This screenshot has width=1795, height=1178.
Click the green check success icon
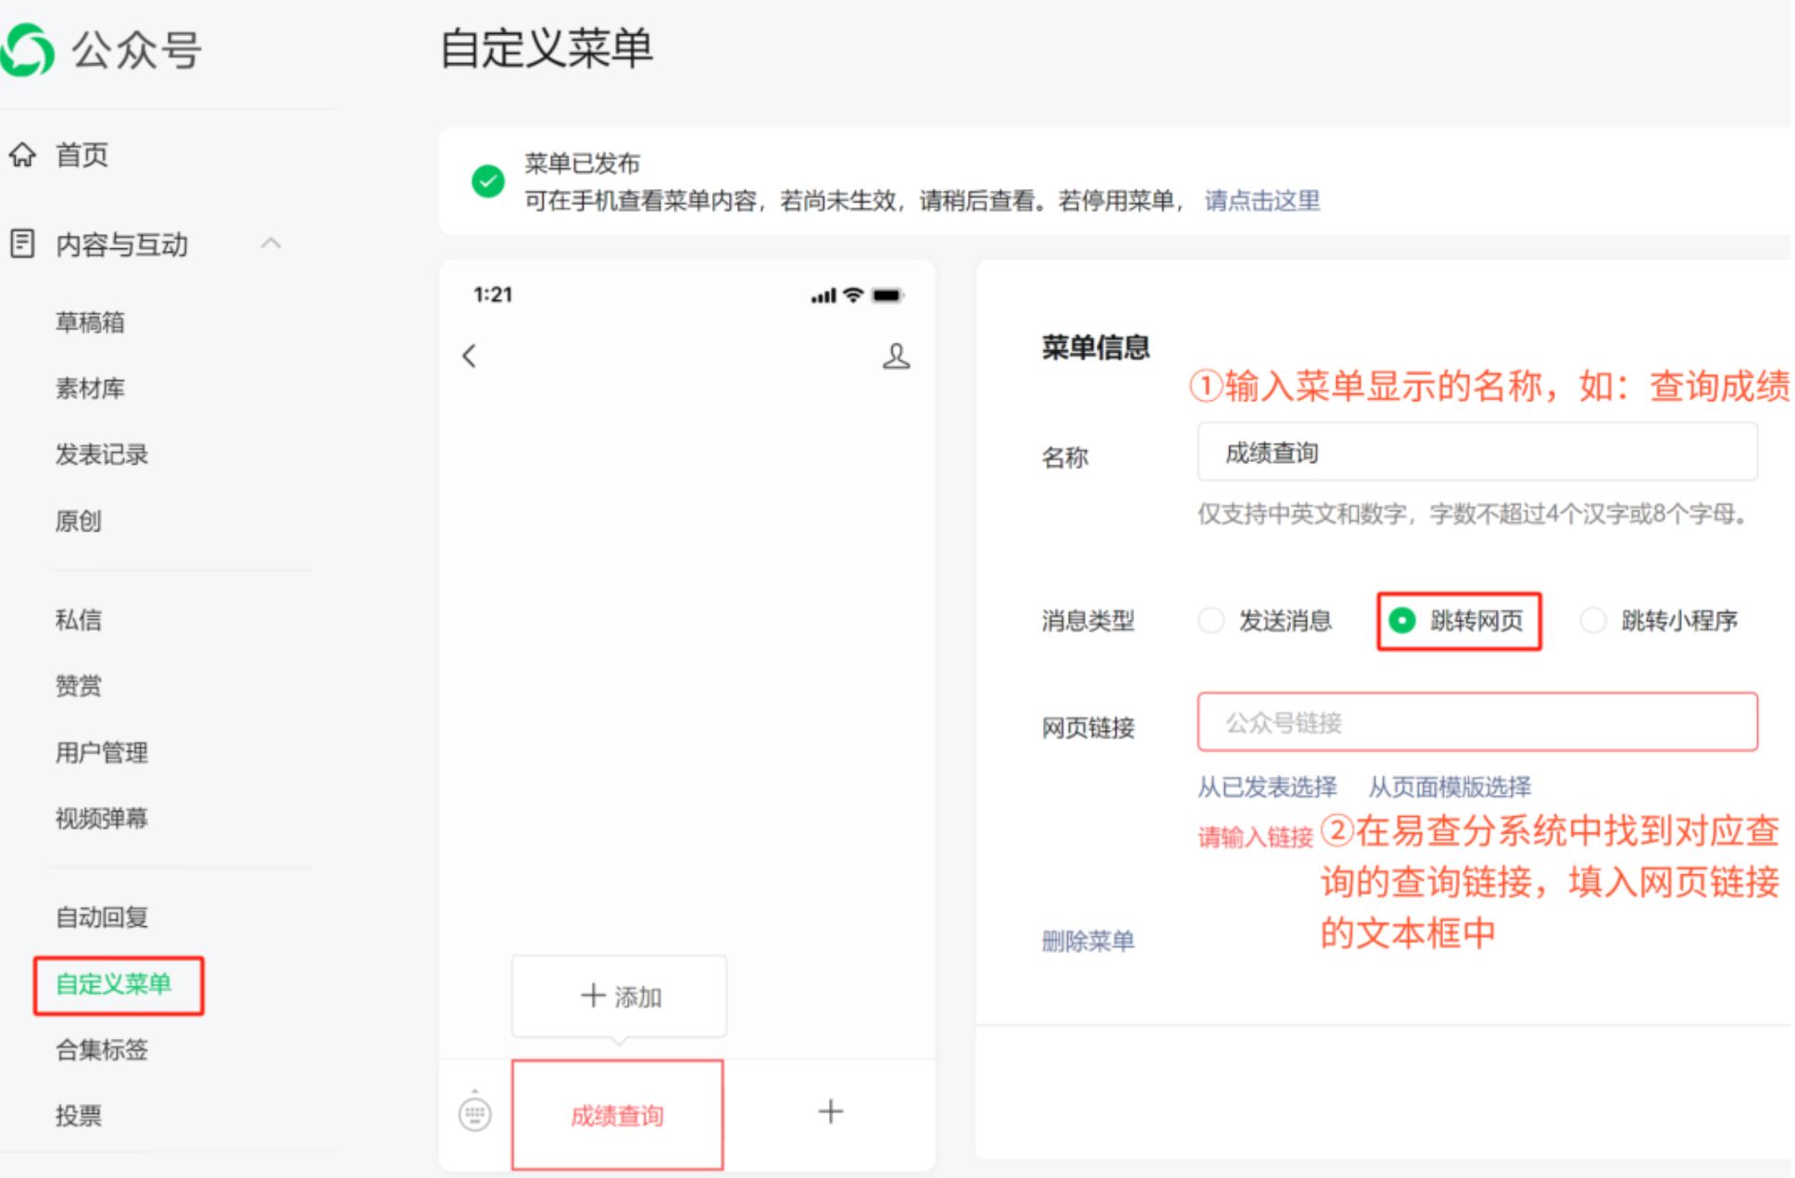[488, 181]
